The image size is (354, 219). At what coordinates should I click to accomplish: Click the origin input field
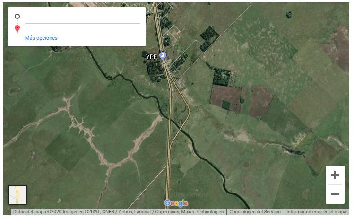82,17
